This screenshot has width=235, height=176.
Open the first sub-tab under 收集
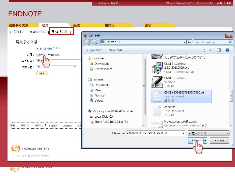point(18,32)
